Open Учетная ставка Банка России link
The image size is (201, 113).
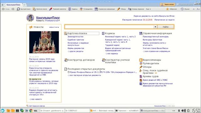155,48
